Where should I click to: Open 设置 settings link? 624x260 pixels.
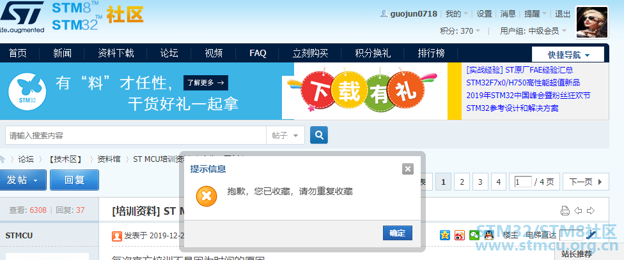tap(485, 14)
